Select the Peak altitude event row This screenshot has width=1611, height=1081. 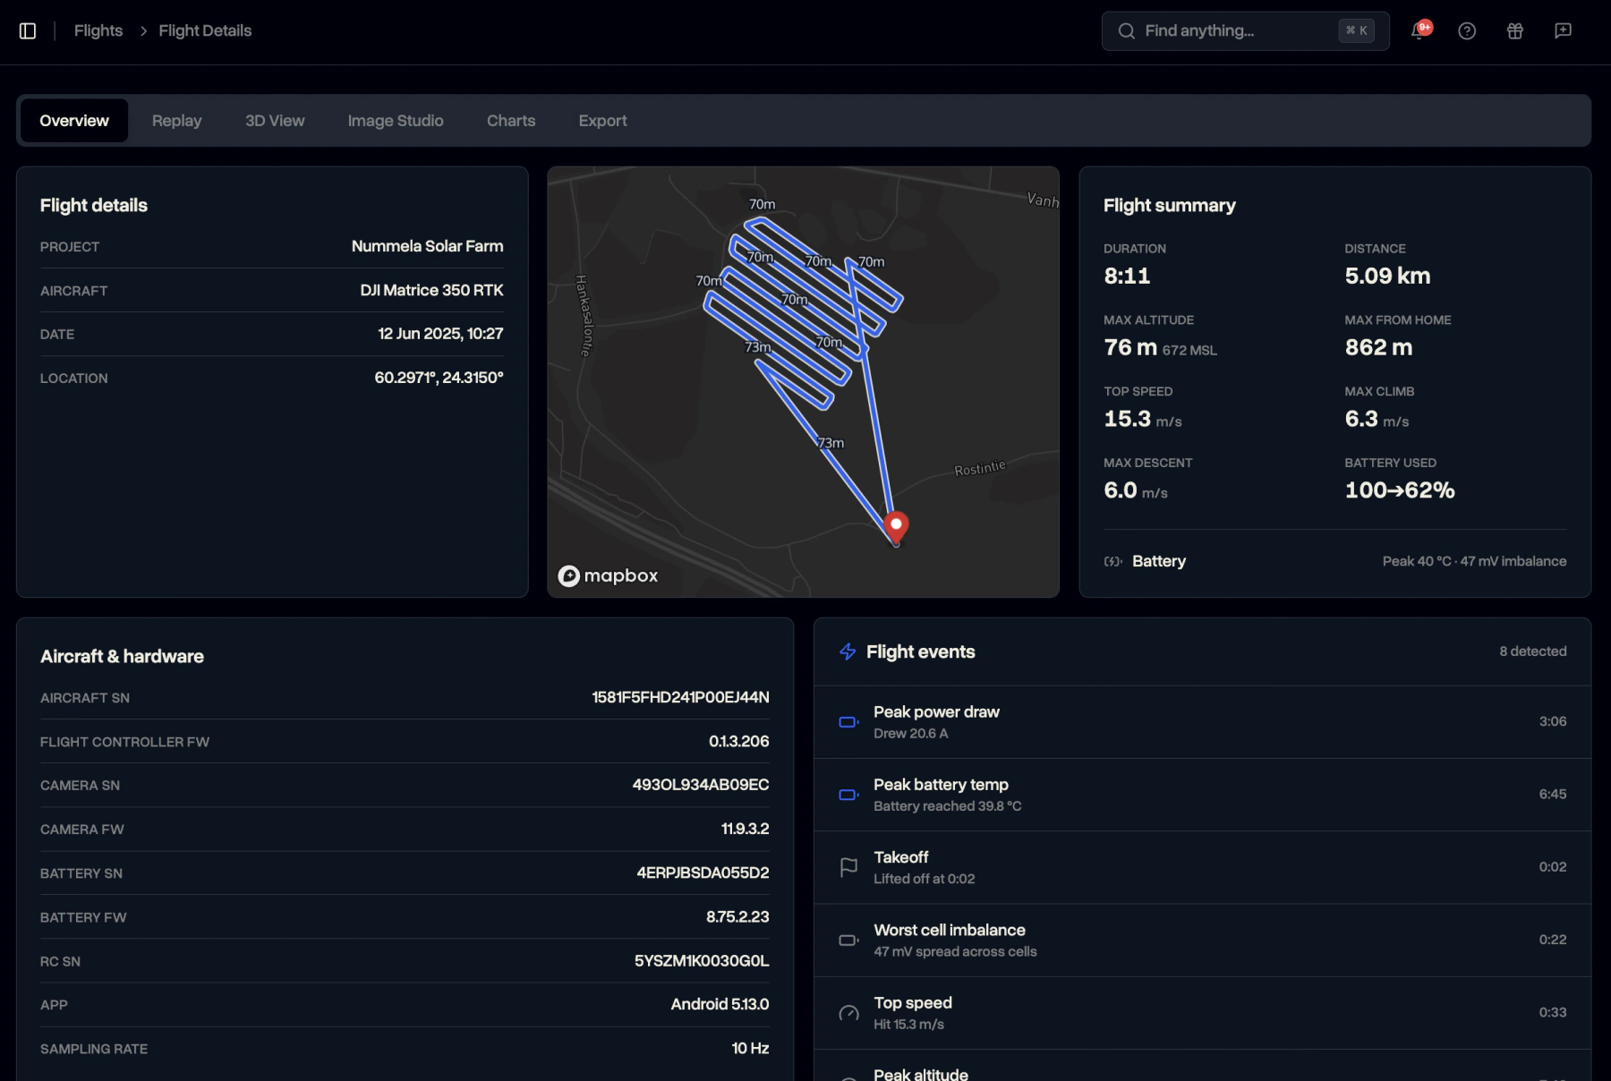tap(1202, 1067)
